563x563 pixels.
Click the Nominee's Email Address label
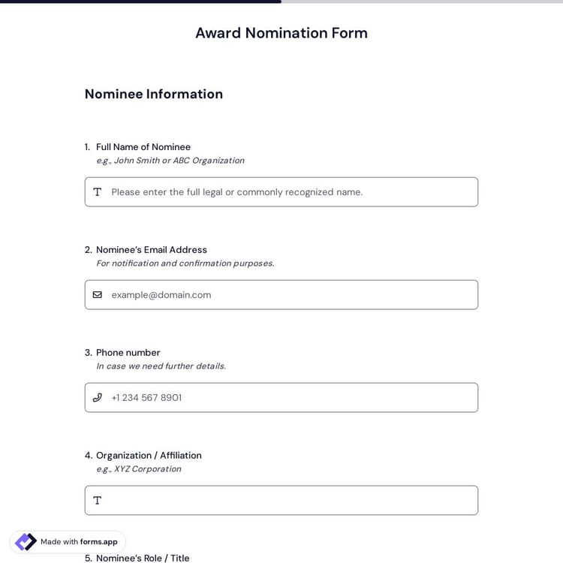152,250
